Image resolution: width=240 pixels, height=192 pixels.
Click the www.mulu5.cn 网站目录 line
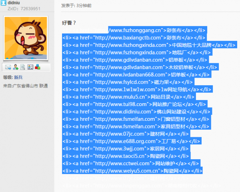click(128, 97)
